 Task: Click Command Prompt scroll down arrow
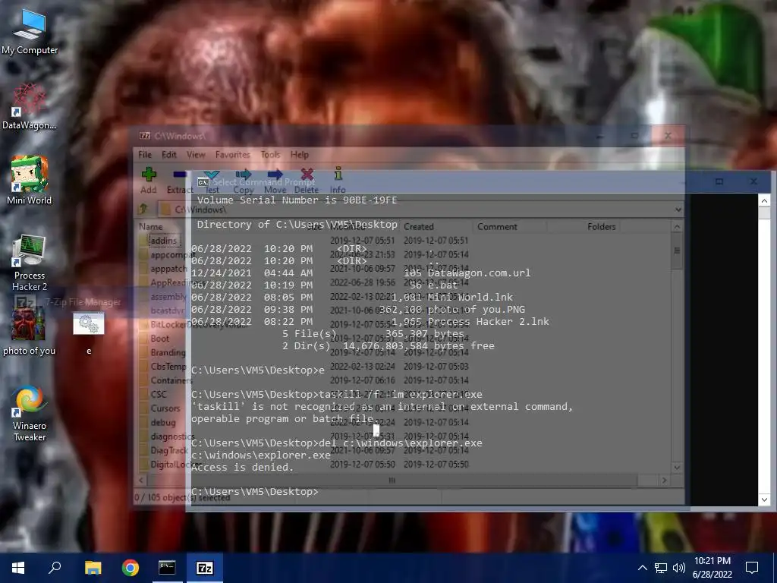pos(764,499)
